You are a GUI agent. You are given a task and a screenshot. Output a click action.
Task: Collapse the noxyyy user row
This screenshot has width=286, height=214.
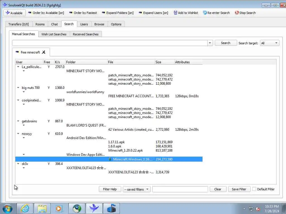18,134
